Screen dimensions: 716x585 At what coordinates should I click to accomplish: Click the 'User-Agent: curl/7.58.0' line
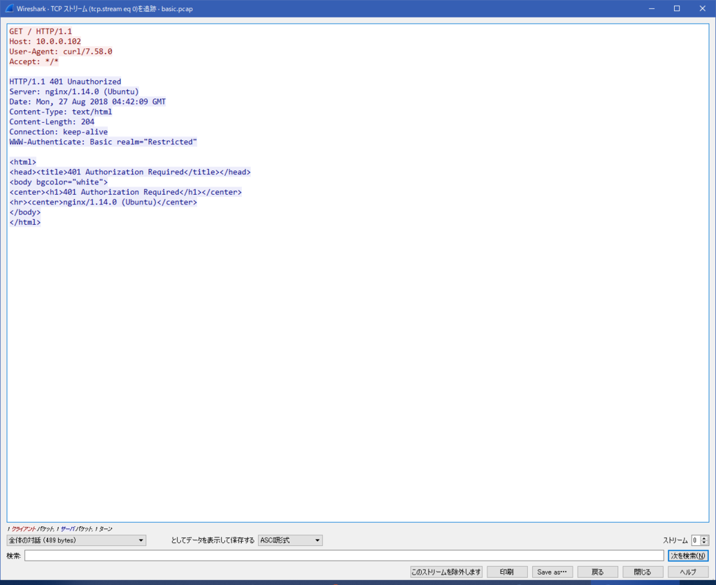(61, 52)
